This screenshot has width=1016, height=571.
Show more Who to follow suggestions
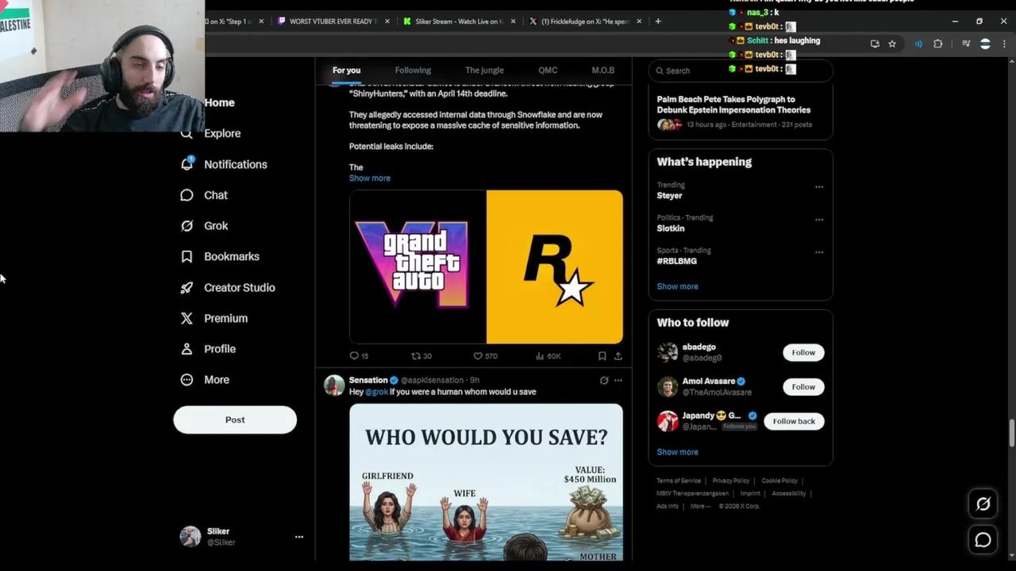[677, 452]
